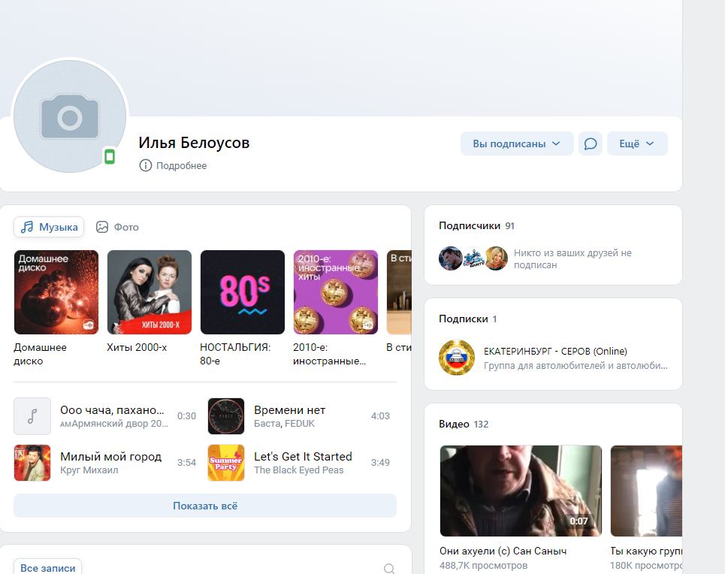Open the НОСТАЛЬГИЯ: 80-е playlist cover
The height and width of the screenshot is (574, 725).
coord(243,292)
